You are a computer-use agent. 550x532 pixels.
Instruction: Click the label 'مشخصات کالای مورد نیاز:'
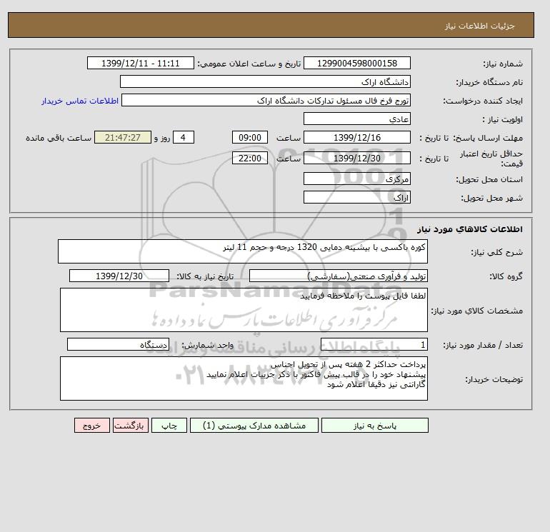476,311
